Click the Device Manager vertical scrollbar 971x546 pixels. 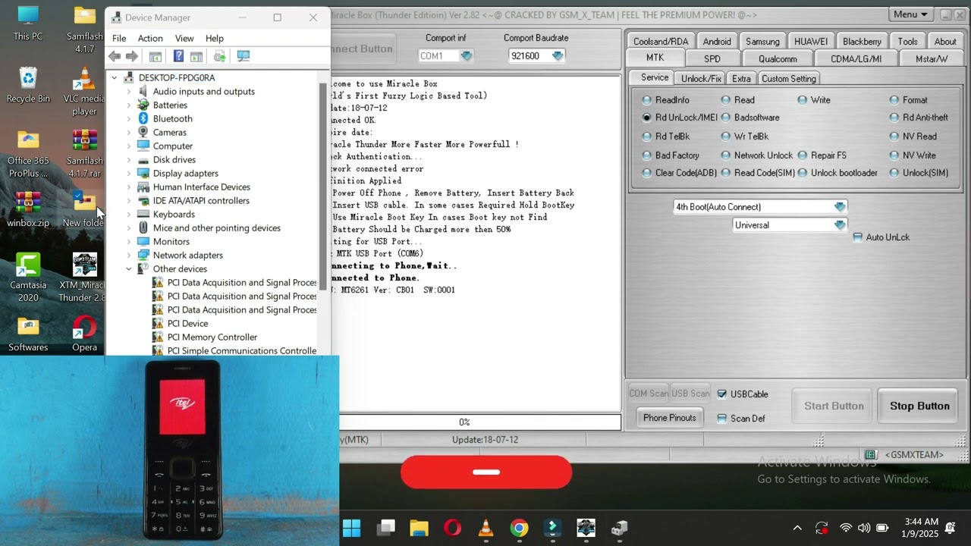323,186
